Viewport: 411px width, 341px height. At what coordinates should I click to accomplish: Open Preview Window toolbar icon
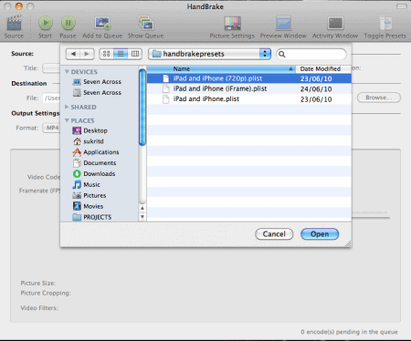click(x=283, y=24)
